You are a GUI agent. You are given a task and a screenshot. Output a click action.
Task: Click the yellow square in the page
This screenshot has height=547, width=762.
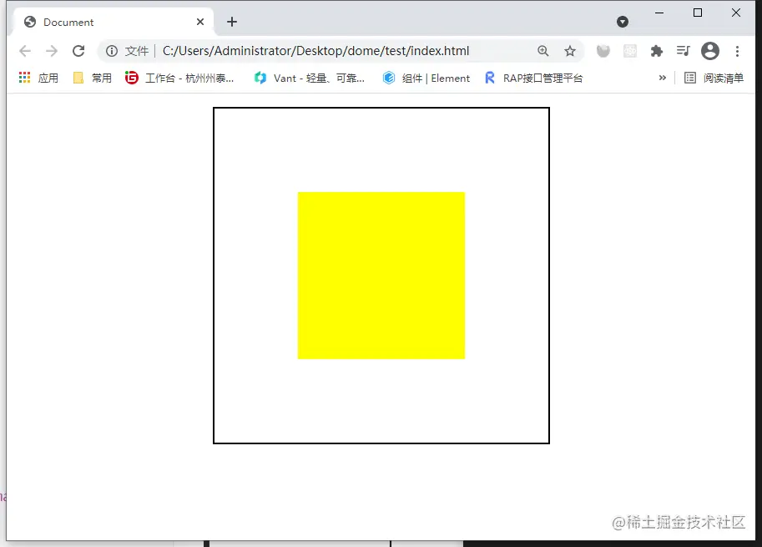coord(381,276)
